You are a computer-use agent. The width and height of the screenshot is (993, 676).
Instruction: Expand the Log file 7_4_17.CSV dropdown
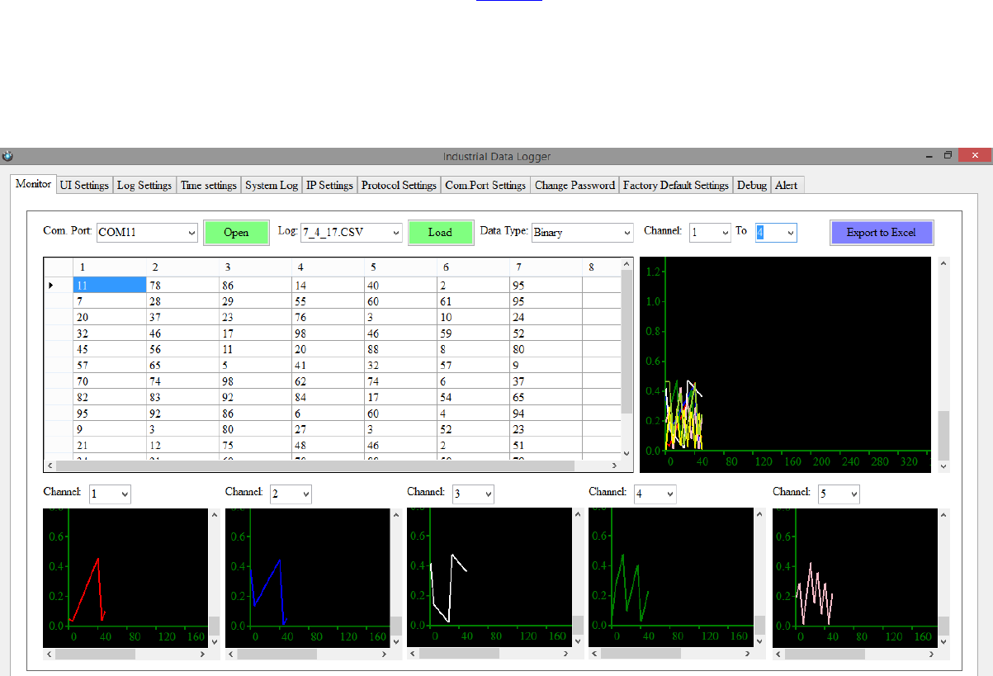pos(395,233)
